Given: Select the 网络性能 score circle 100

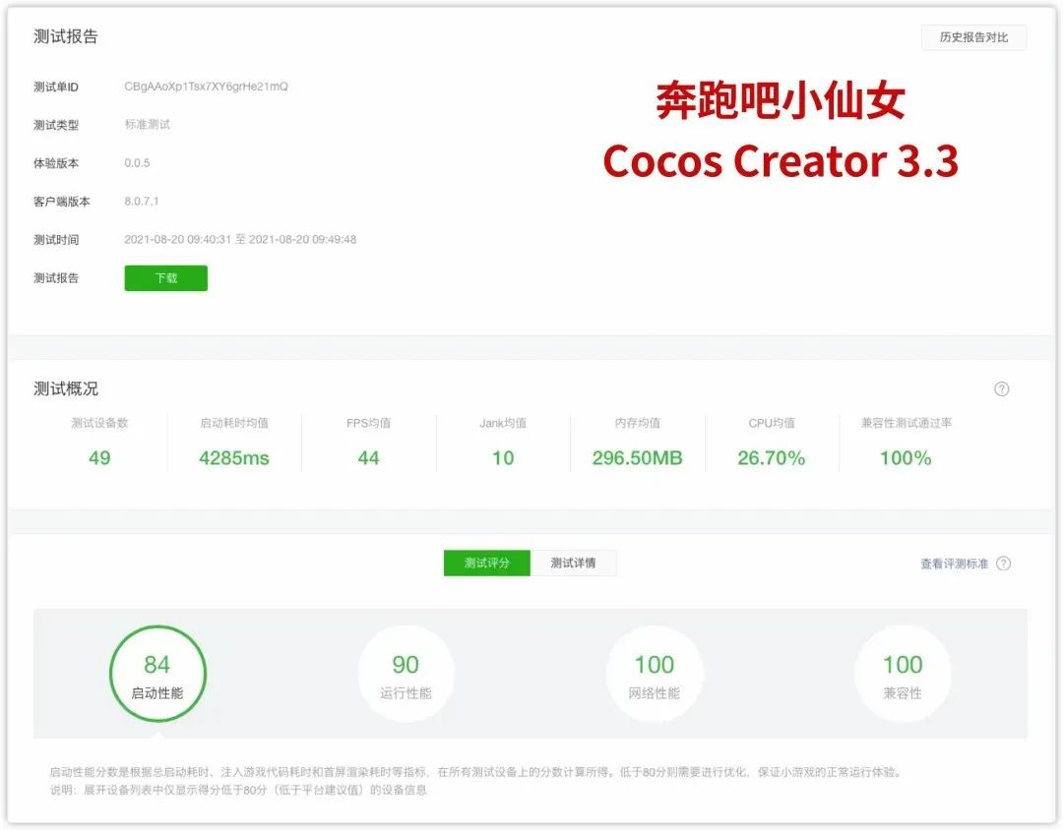Looking at the screenshot, I should coord(655,674).
